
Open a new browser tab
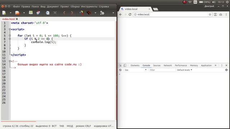[x=156, y=9]
